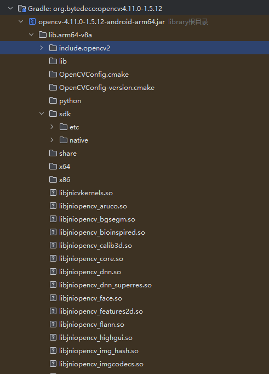Select opencv-4.11.0-1.5.12-android-arm64.jar label
269x374 pixels.
pyautogui.click(x=101, y=22)
